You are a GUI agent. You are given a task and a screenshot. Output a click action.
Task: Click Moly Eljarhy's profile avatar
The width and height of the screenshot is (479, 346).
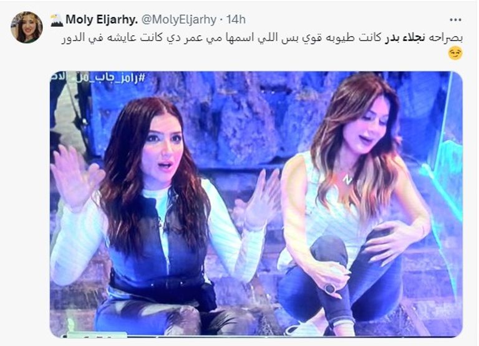pos(27,27)
